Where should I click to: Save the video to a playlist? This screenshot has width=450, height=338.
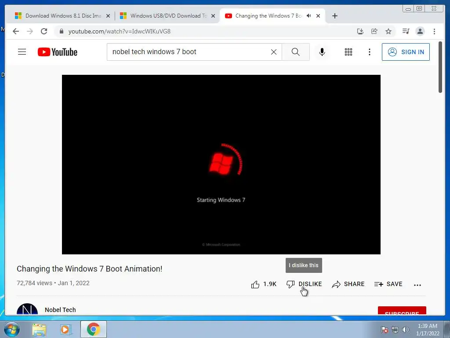pyautogui.click(x=388, y=284)
